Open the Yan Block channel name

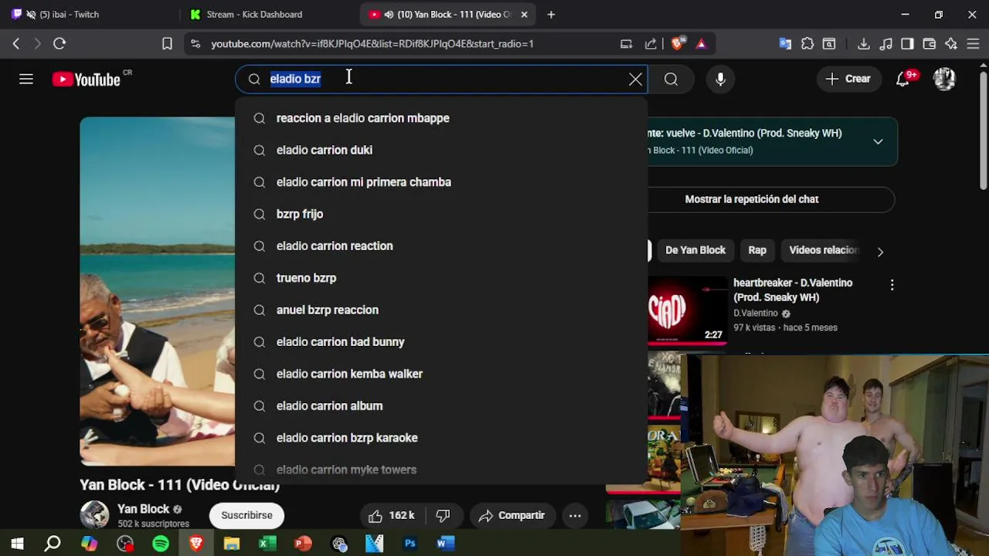143,509
